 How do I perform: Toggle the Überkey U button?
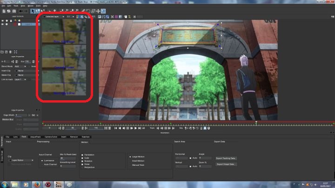(x=209, y=128)
